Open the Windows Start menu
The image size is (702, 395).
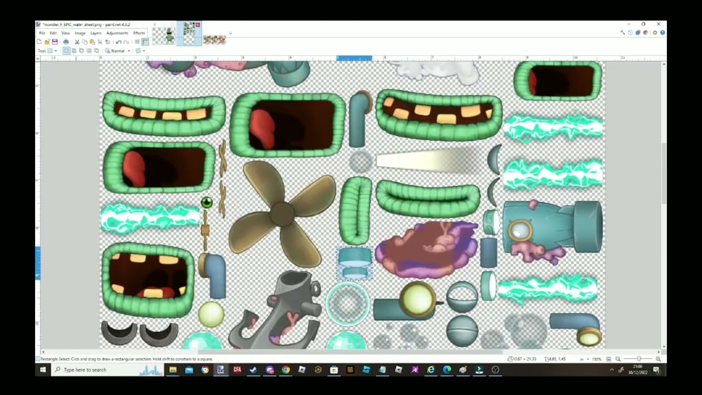(43, 370)
